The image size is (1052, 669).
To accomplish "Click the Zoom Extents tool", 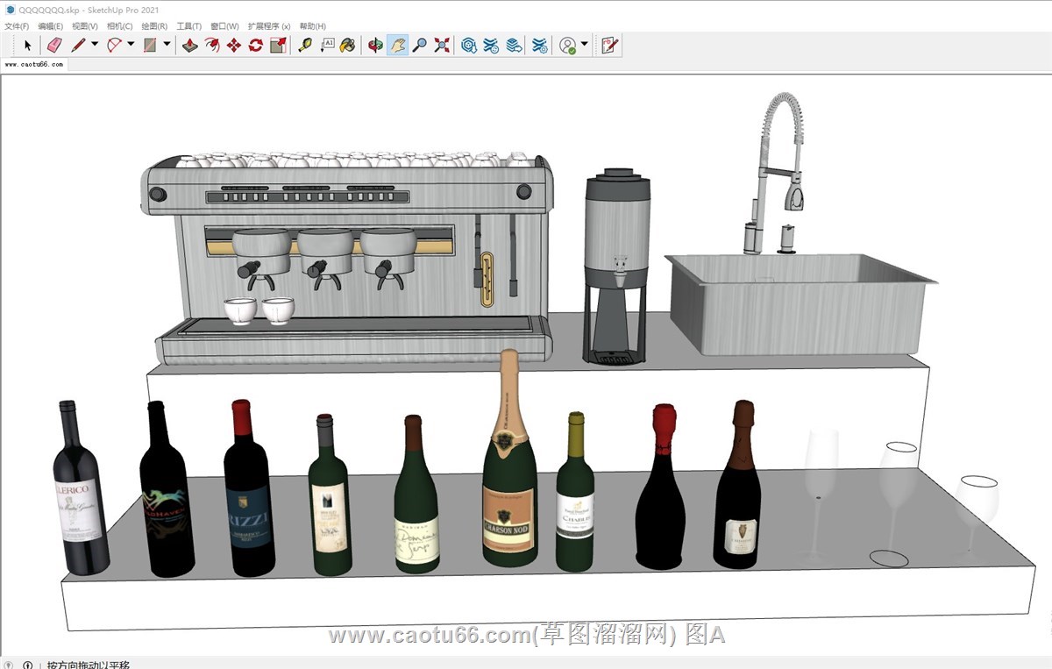I will pos(442,46).
